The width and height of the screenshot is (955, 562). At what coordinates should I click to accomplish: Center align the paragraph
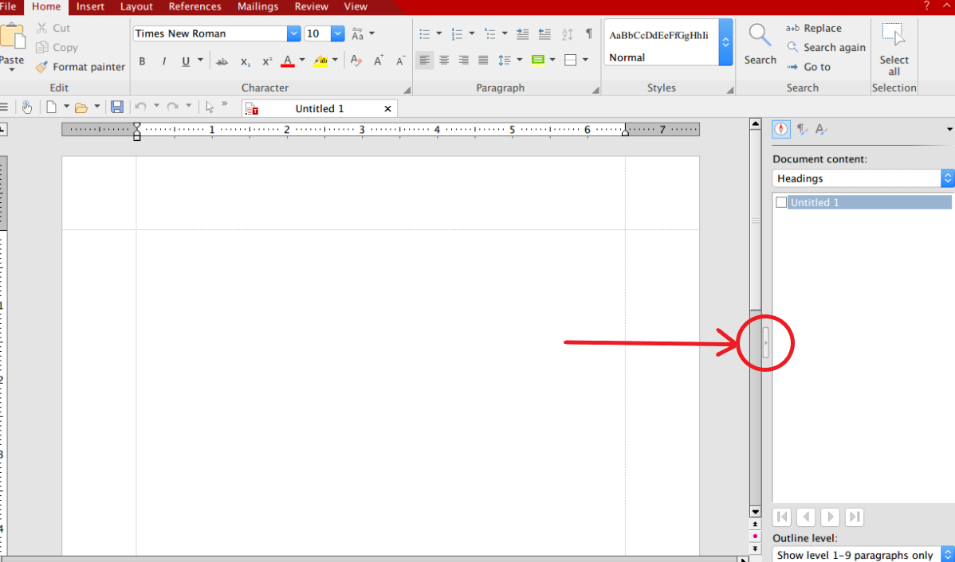click(x=444, y=60)
